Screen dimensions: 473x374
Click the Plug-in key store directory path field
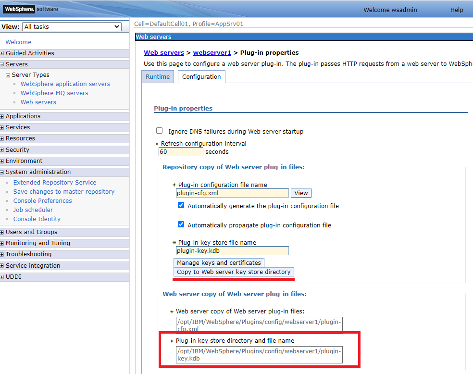[260, 355]
